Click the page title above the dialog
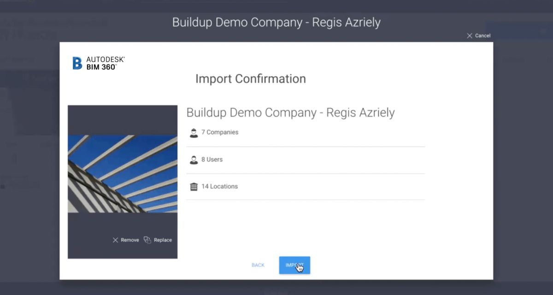The image size is (553, 295). [276, 23]
